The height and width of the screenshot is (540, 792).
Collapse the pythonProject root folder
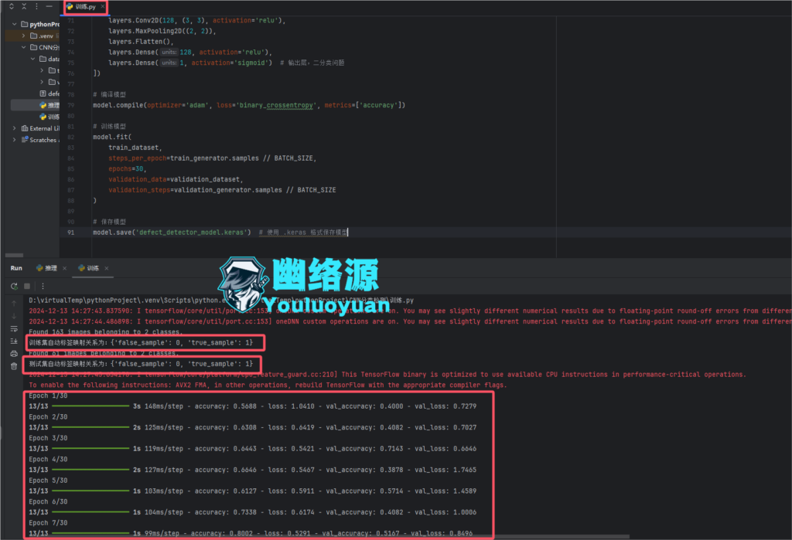pos(14,24)
